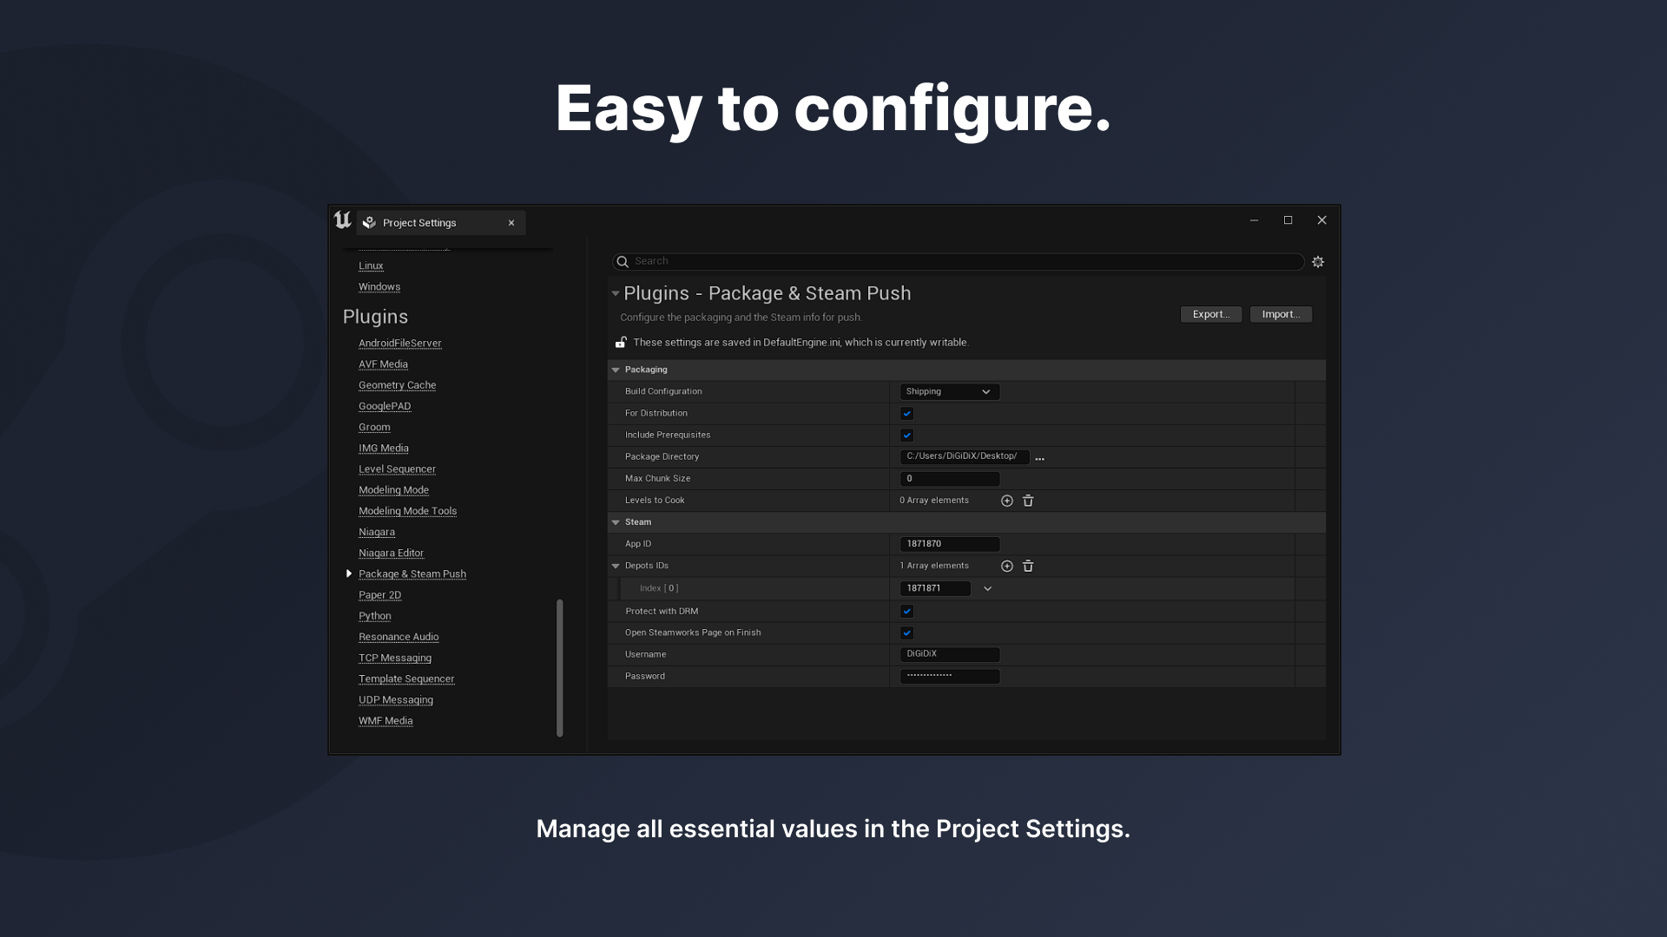Click the settings search field
The width and height of the screenshot is (1667, 937).
964,261
